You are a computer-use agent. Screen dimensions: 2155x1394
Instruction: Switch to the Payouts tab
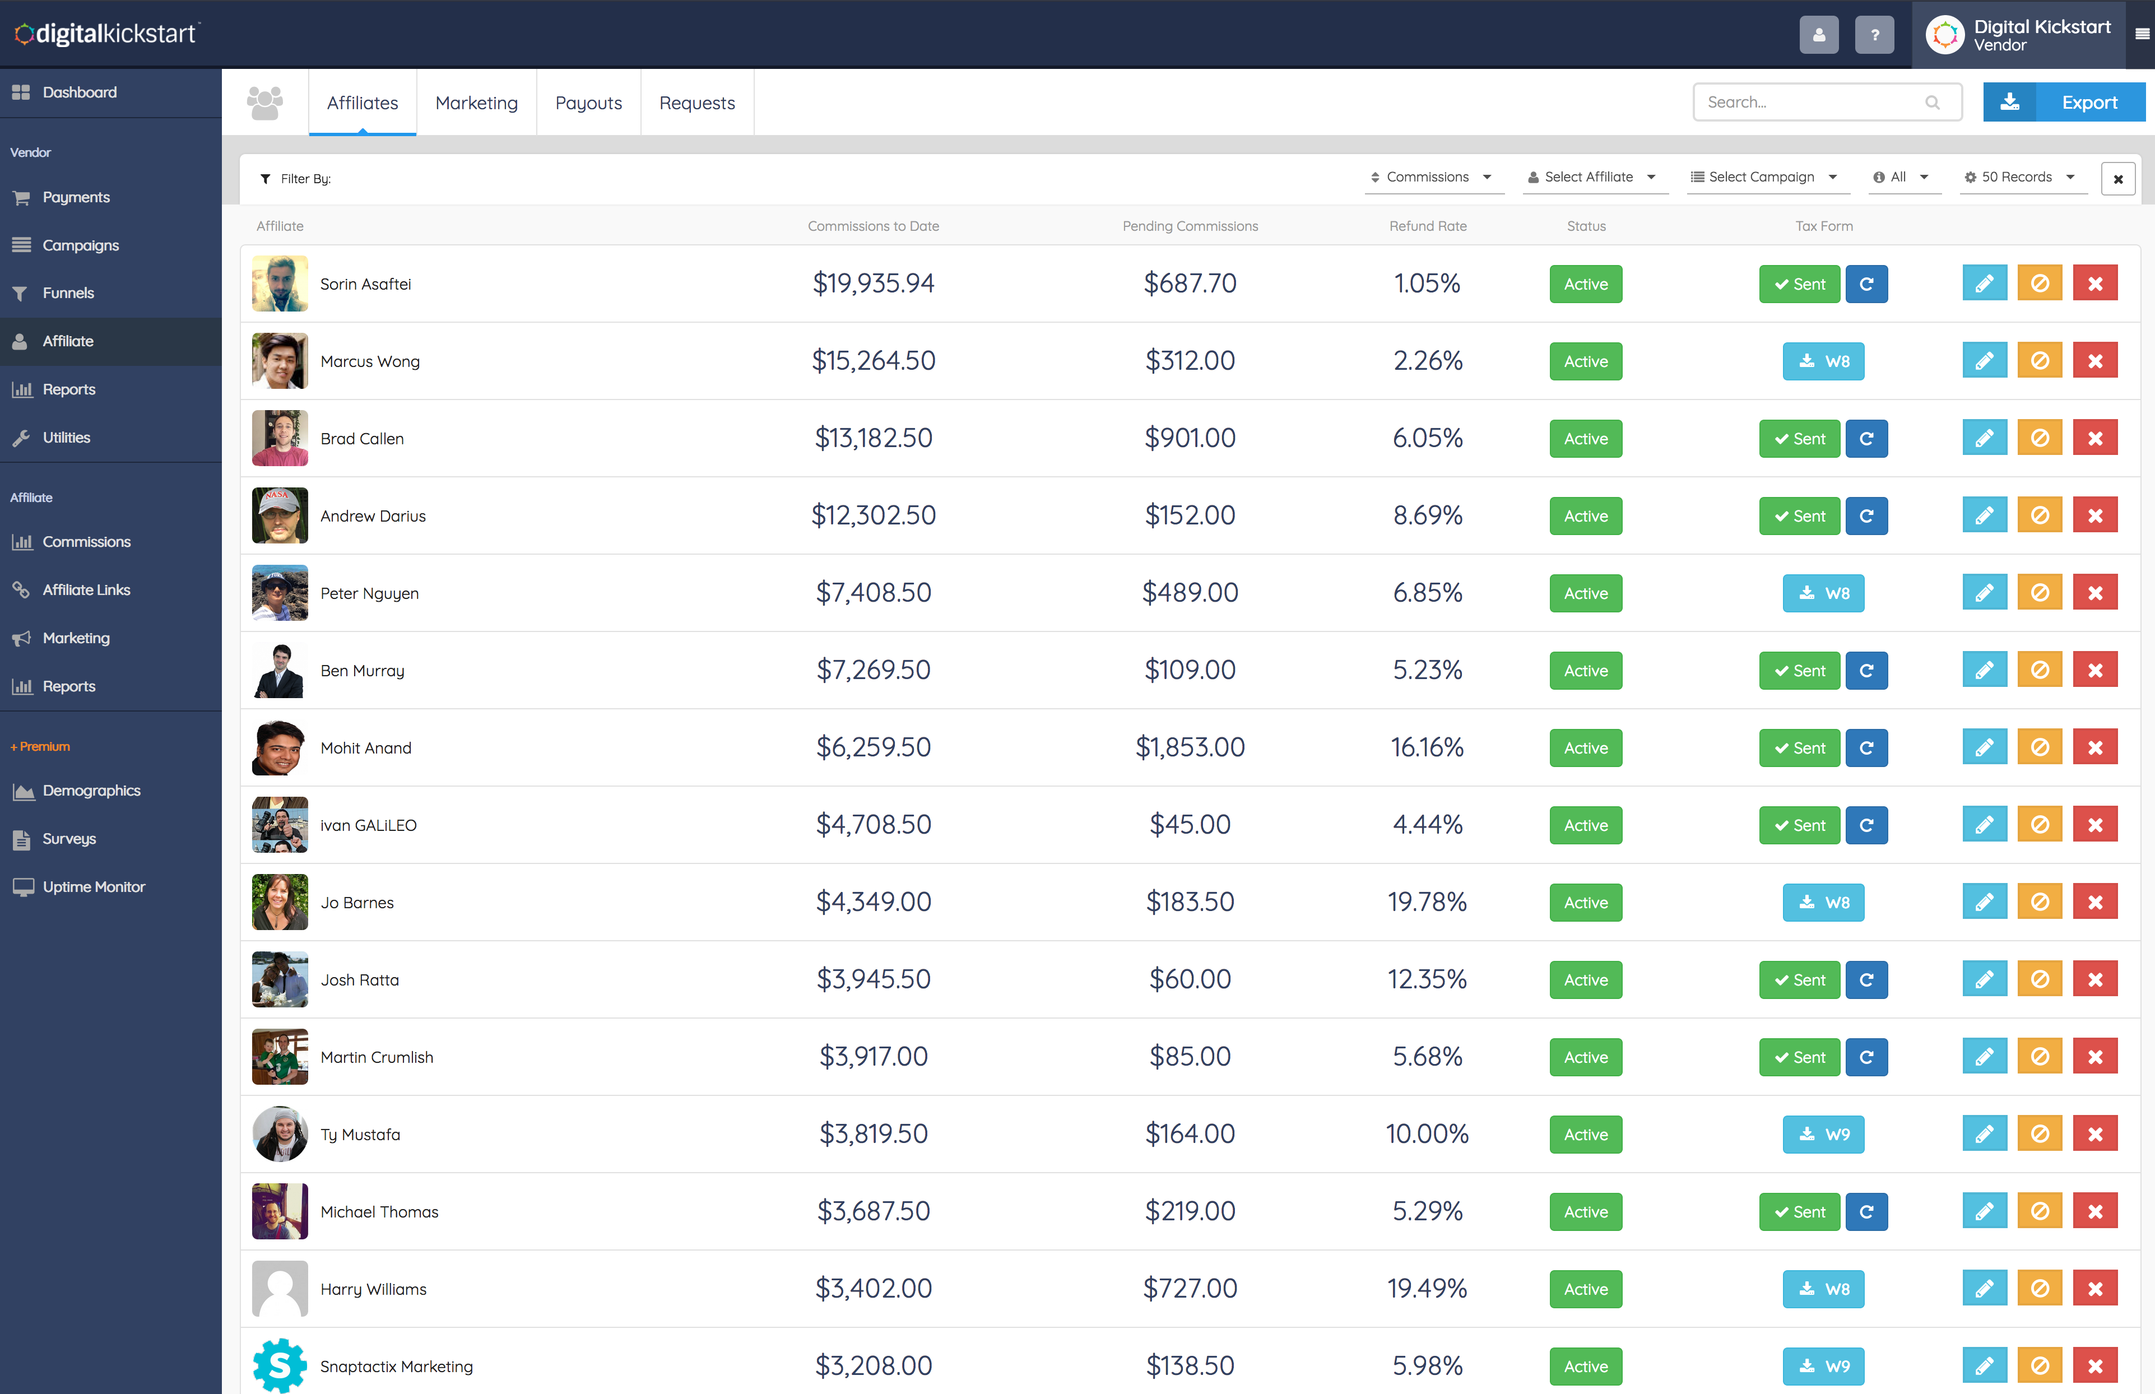coord(588,103)
